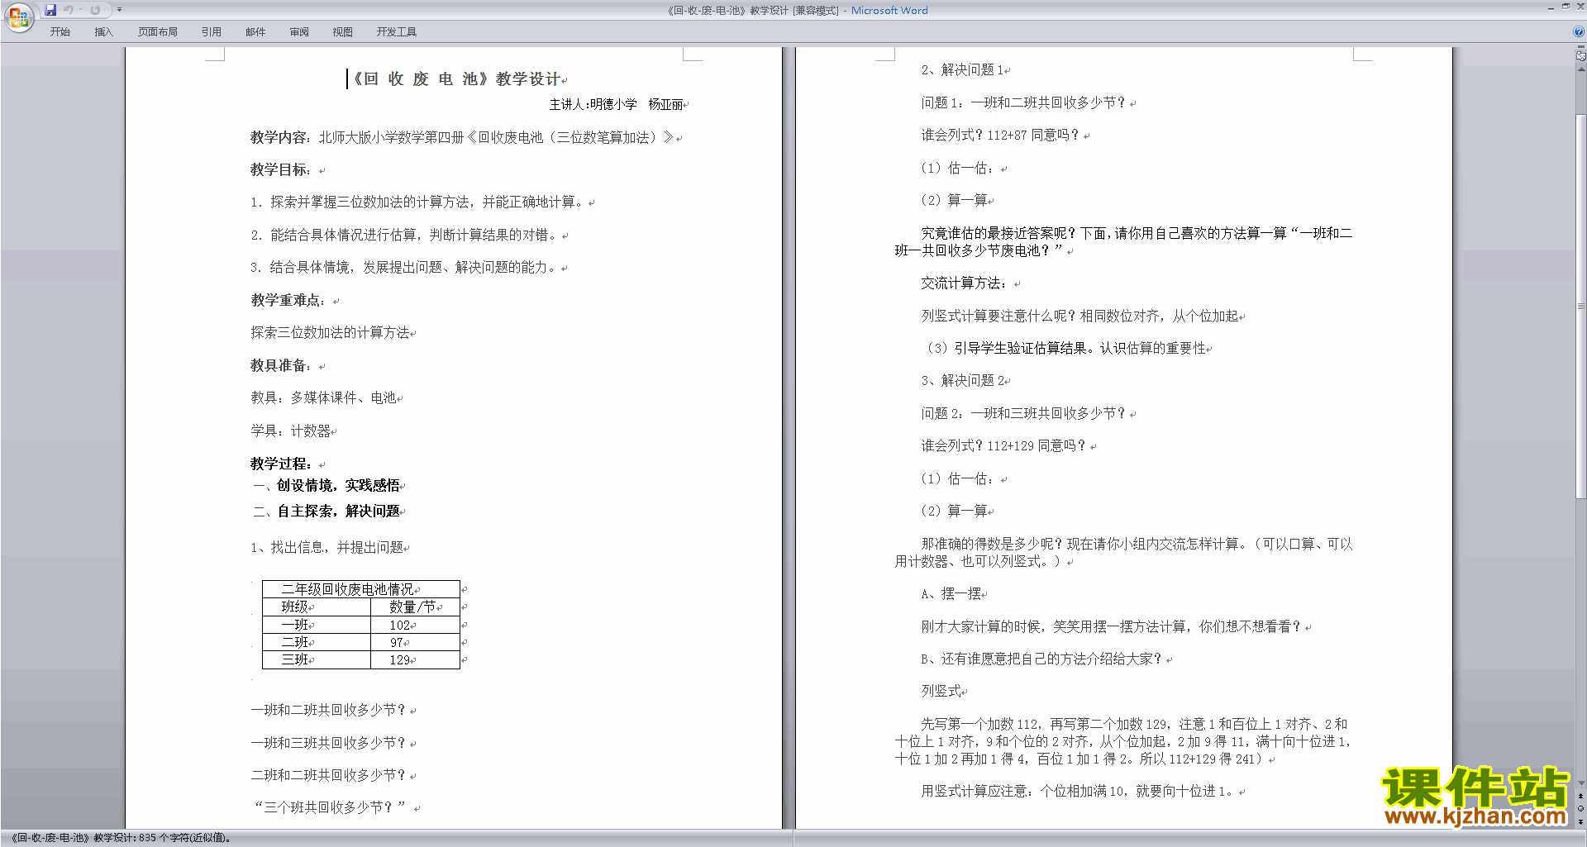
Task: Click the A、摆一摆 line
Action: (x=951, y=594)
